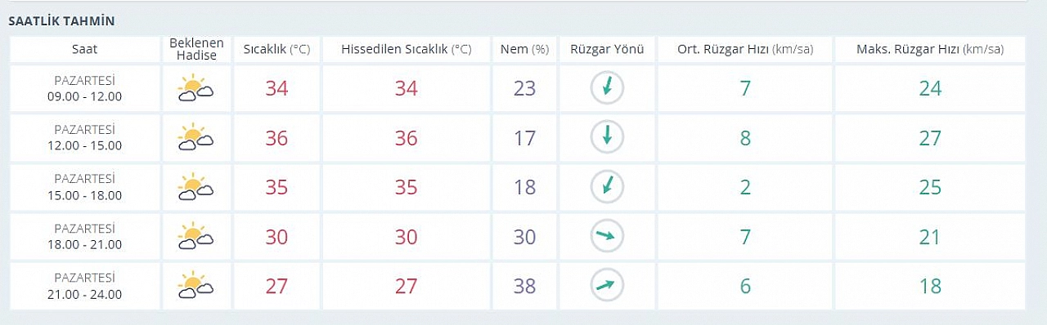1047x325 pixels.
Task: Click the weather icon for 21.00 - 24.00
Action: click(x=196, y=286)
